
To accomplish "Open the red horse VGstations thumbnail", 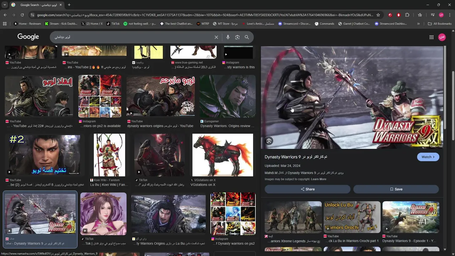I will point(223,155).
